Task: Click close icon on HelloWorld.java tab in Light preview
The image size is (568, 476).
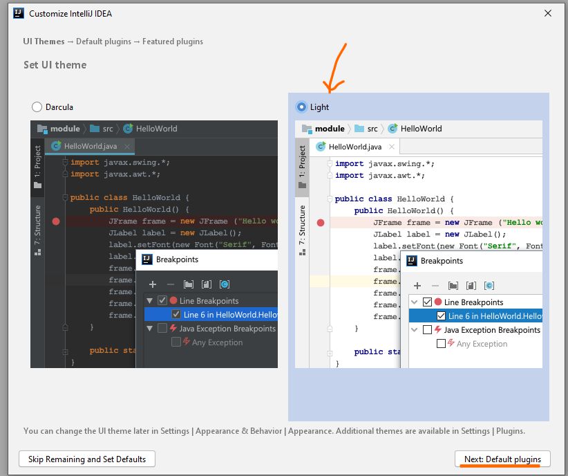Action: coord(392,147)
